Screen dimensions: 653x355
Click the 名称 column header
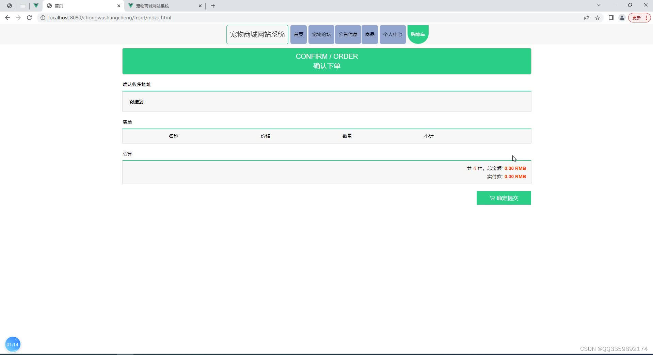click(174, 136)
